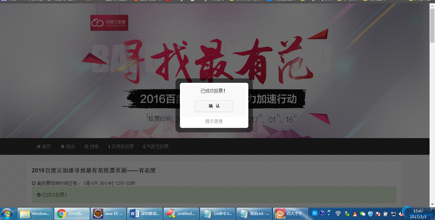Click the 已成功投票! dialog message text
The image size is (435, 220).
click(x=213, y=91)
